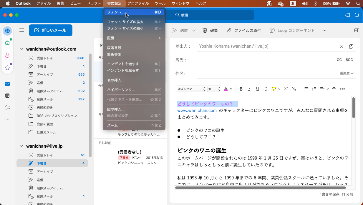
Task: Open the ツール menu in menu bar
Action: coord(160,3)
